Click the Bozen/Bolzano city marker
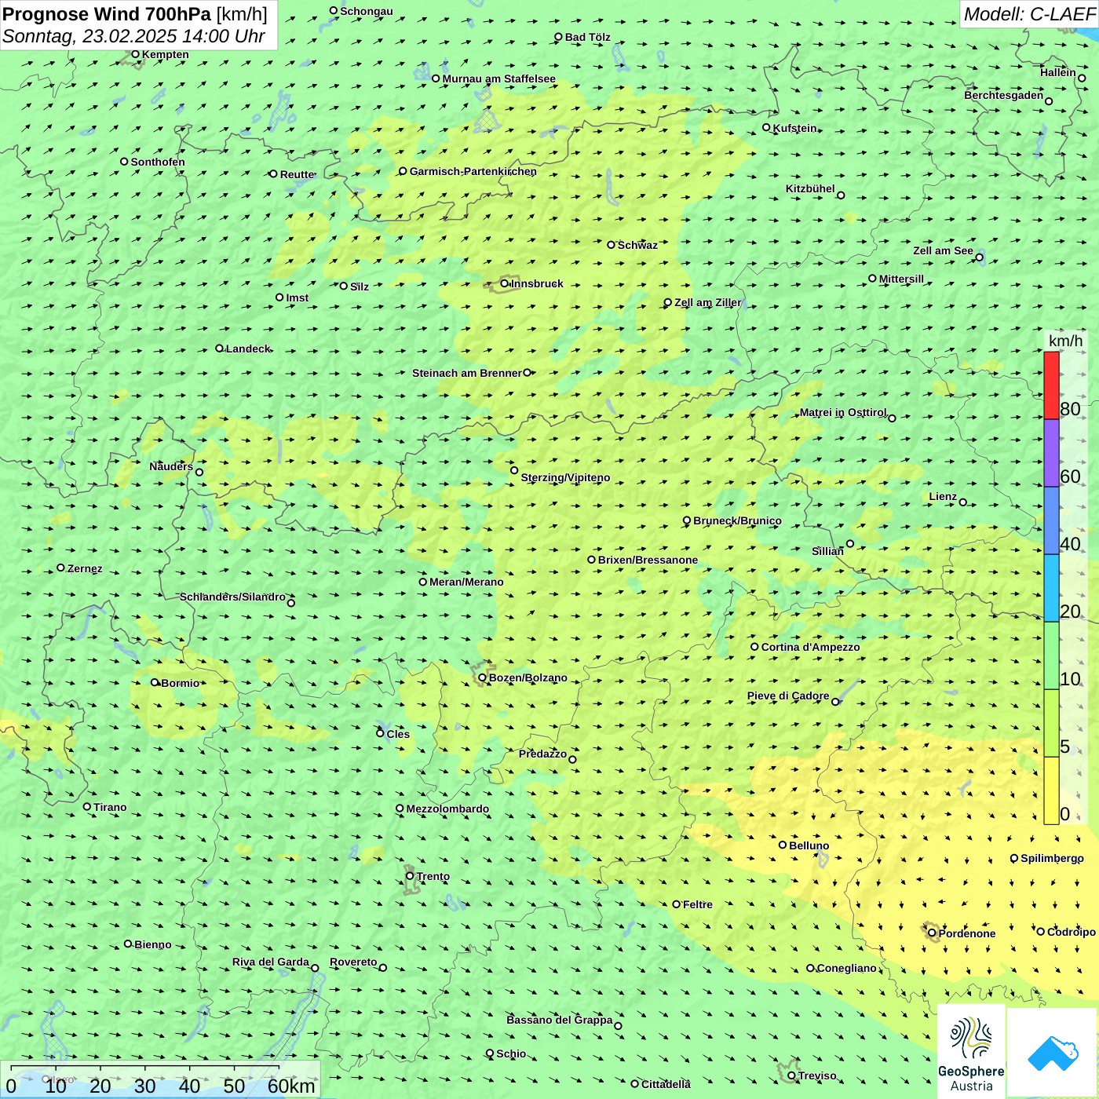Image resolution: width=1099 pixels, height=1099 pixels. click(x=483, y=677)
